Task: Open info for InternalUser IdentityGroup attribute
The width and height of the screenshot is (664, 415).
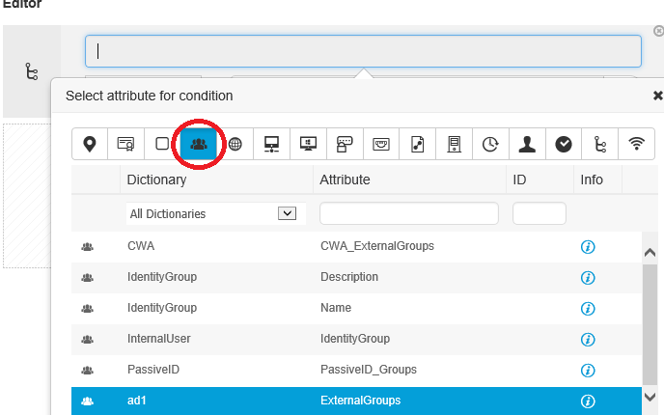Action: tap(588, 339)
